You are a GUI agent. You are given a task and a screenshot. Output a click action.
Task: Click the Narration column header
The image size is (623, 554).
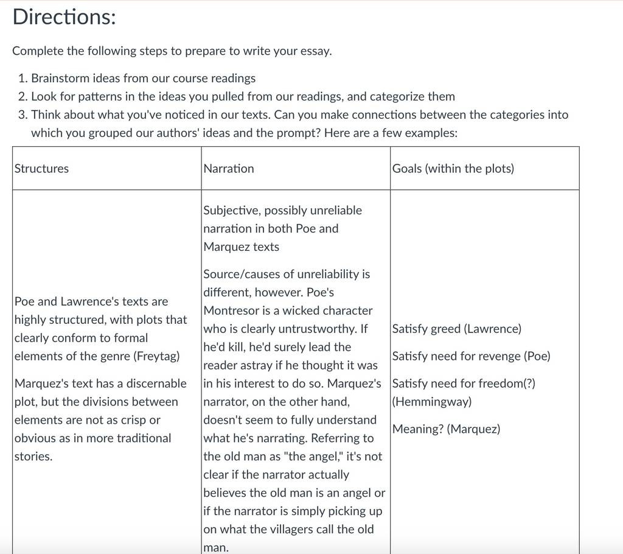point(229,169)
